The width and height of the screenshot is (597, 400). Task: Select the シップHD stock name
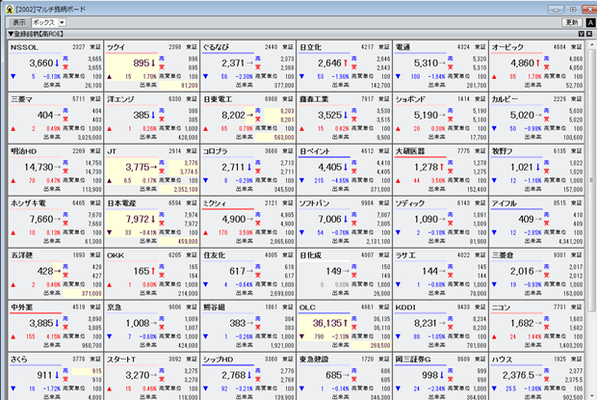coord(219,360)
